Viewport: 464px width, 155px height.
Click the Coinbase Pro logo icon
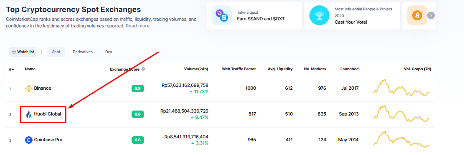click(29, 140)
